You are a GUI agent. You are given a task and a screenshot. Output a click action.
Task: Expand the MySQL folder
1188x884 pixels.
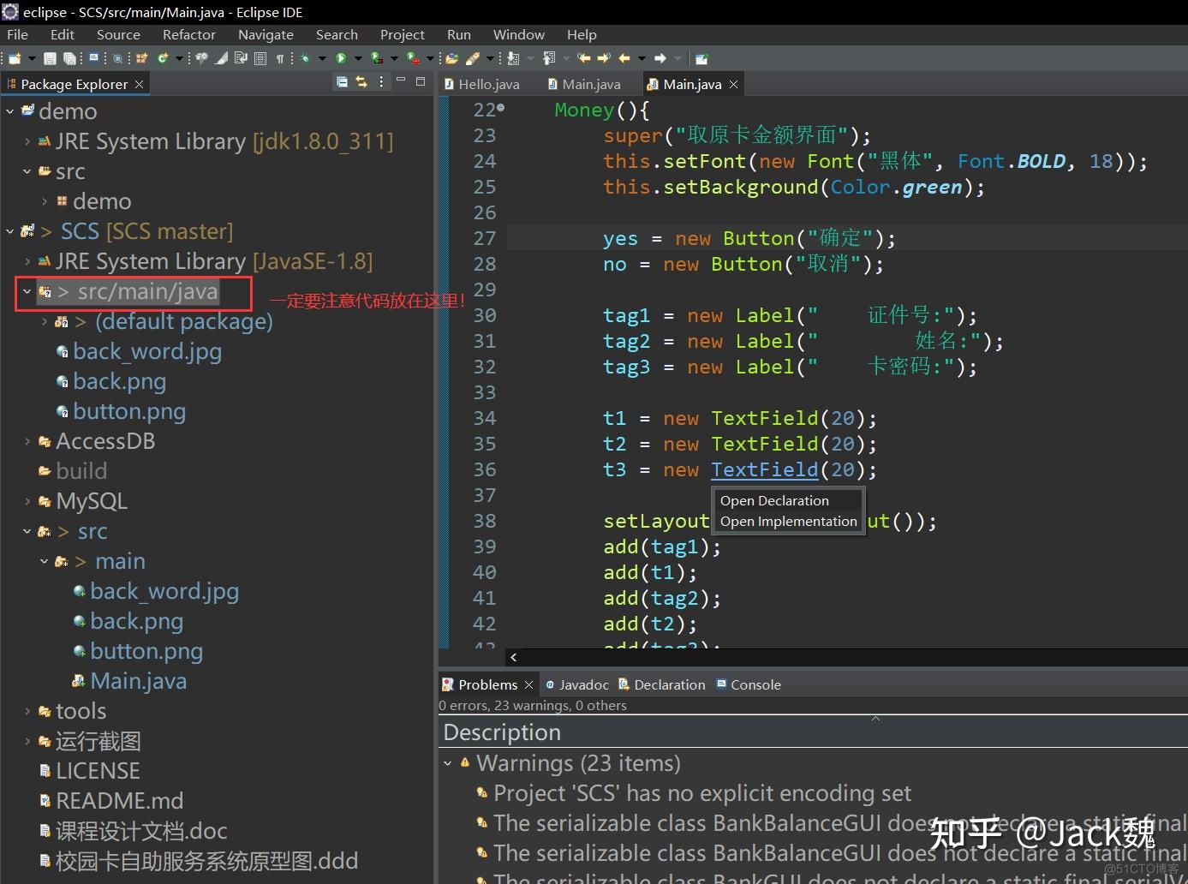(x=27, y=501)
